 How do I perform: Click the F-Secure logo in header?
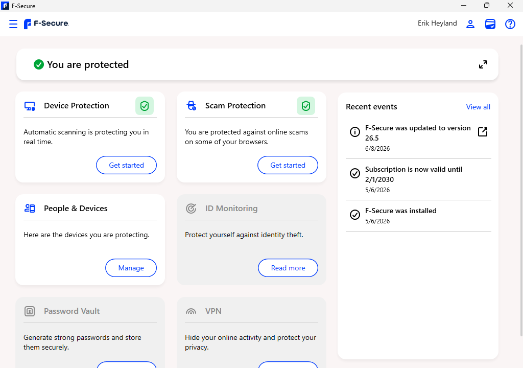46,24
